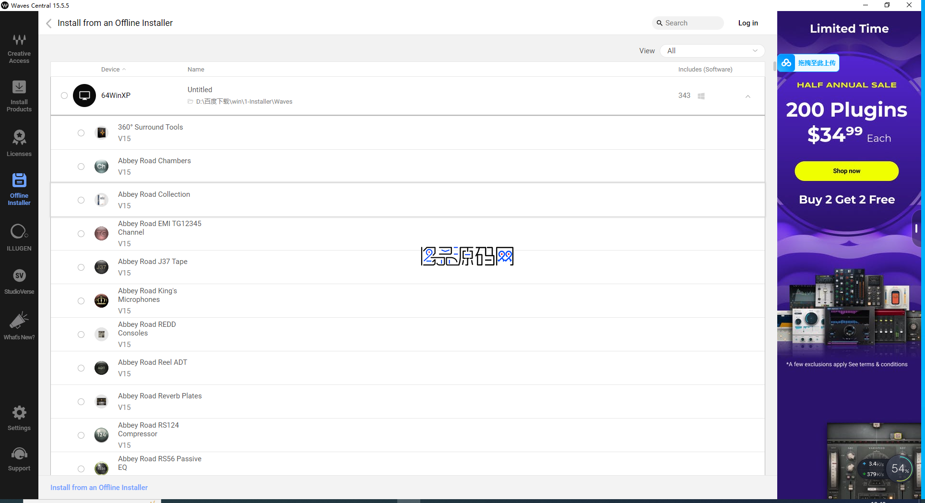Click the Windows platform icon beside 343
This screenshot has height=503, width=925.
pos(701,96)
